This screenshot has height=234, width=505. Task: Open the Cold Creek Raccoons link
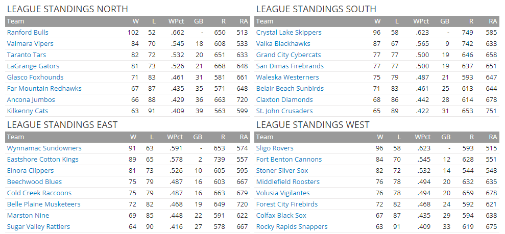(39, 193)
